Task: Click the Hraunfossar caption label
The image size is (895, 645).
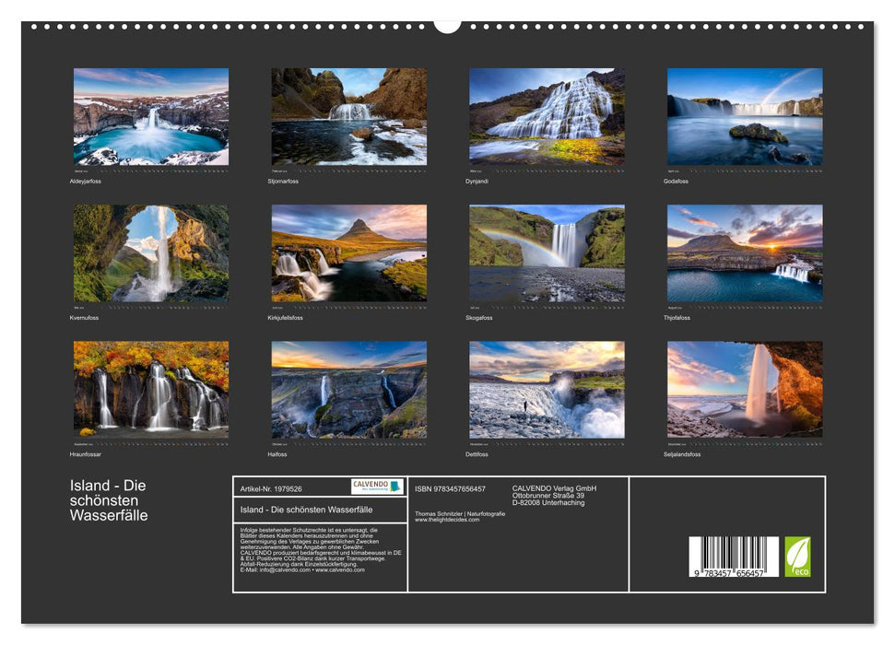Action: coord(86,454)
